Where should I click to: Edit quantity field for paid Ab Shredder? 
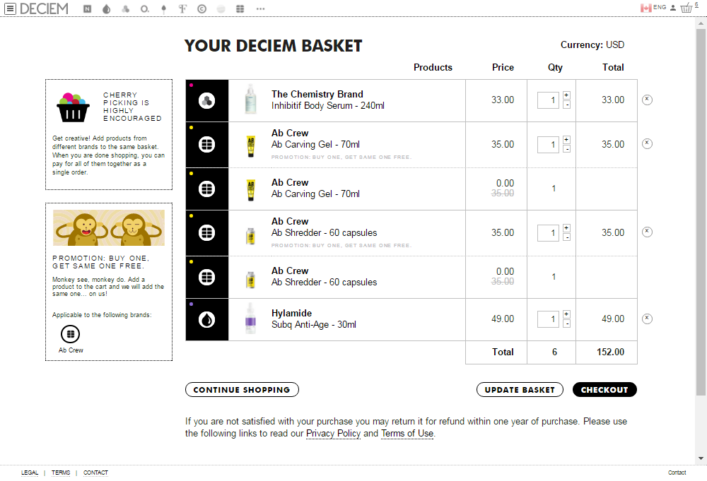pos(548,233)
